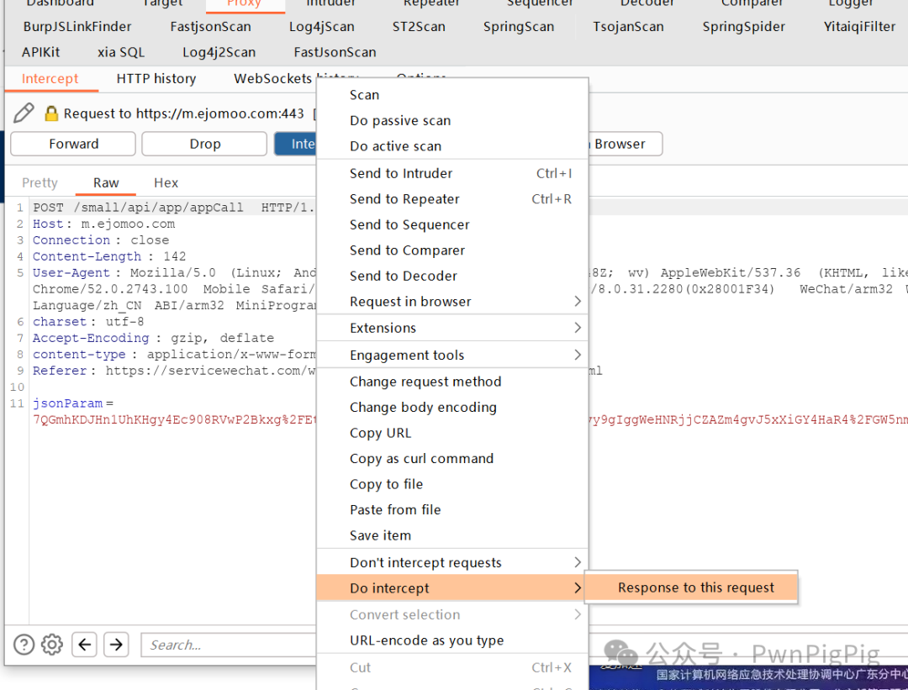Open the Log4jScan tab
908x690 pixels.
tap(322, 27)
